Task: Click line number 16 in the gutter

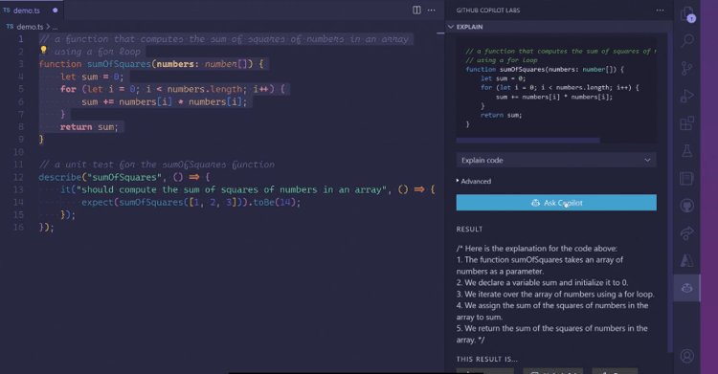Action: click(x=18, y=227)
